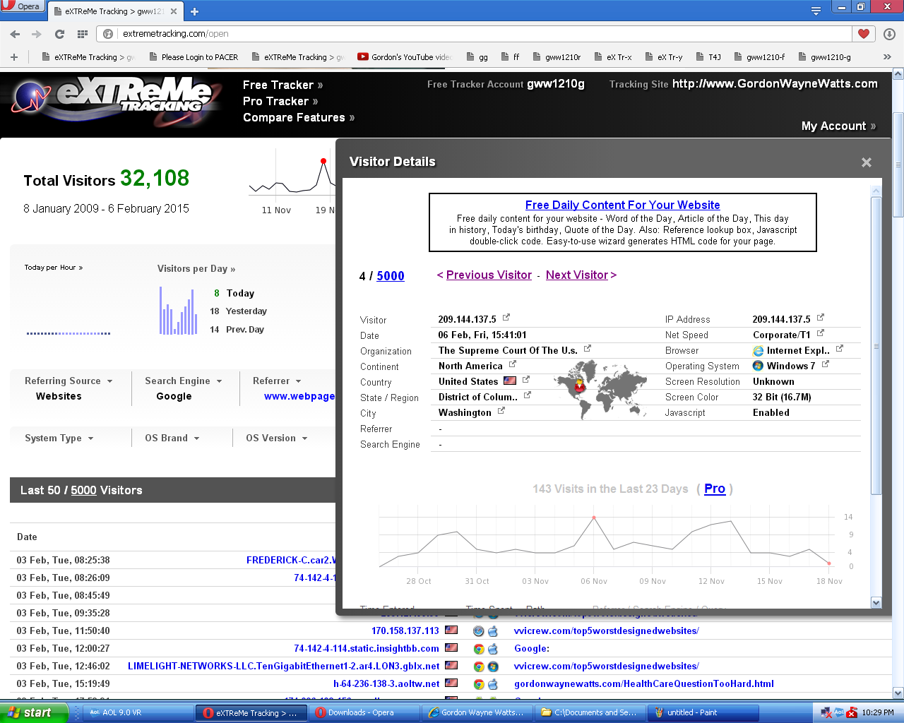Image resolution: width=904 pixels, height=723 pixels.
Task: Click the Internet Explorer browser icon
Action: pos(758,351)
